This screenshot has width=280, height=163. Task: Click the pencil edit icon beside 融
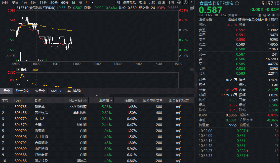click(269, 15)
